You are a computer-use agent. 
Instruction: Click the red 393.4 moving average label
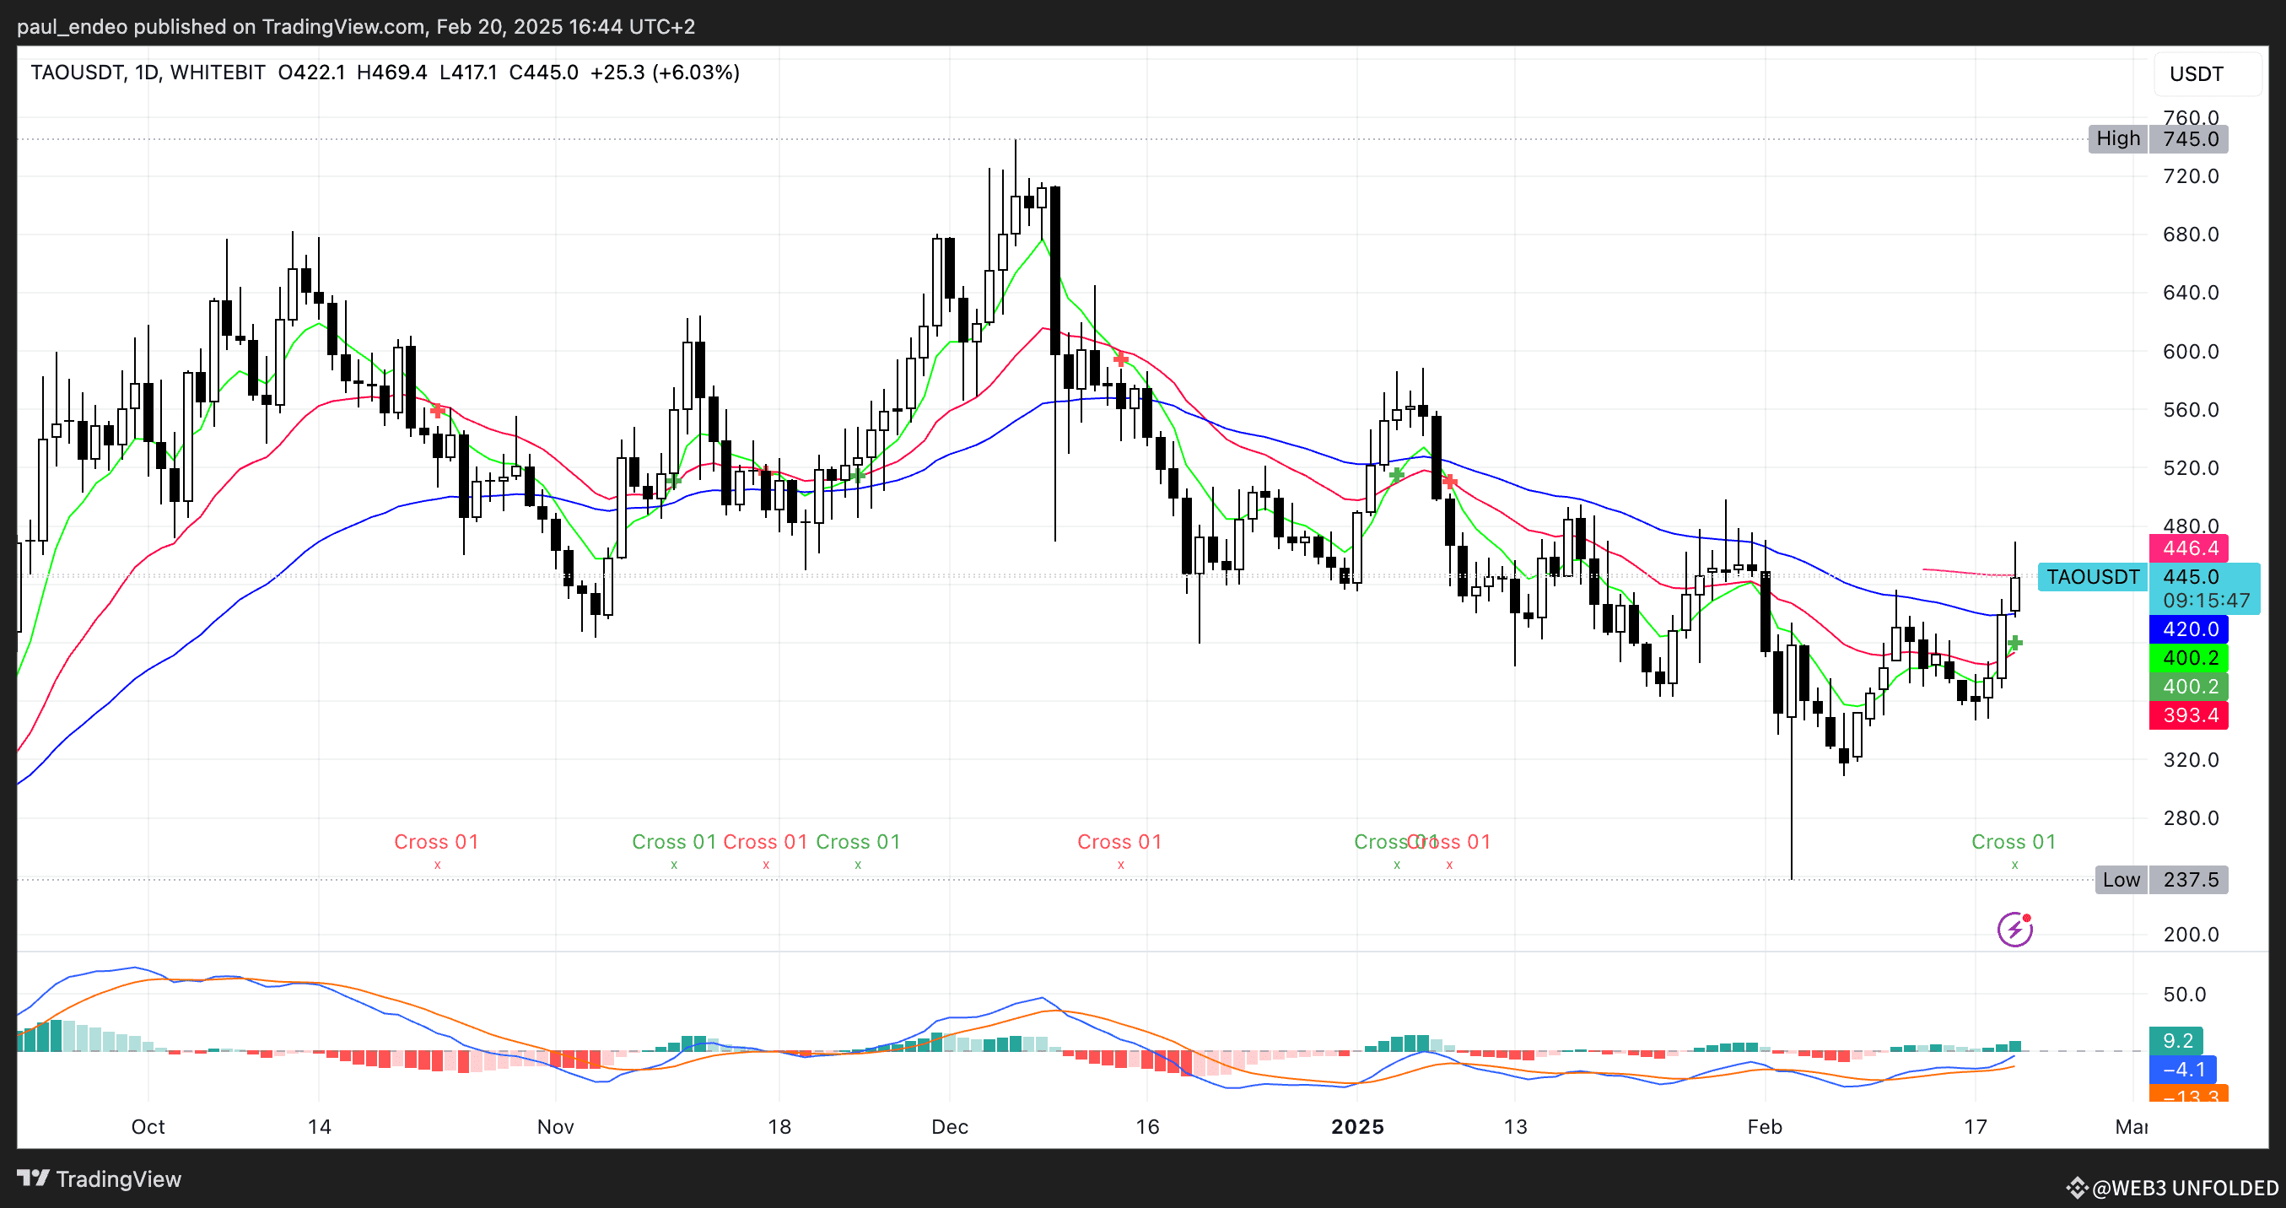click(x=2189, y=715)
